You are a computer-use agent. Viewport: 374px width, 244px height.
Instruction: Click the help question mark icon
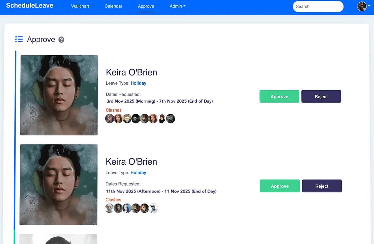[x=61, y=40]
